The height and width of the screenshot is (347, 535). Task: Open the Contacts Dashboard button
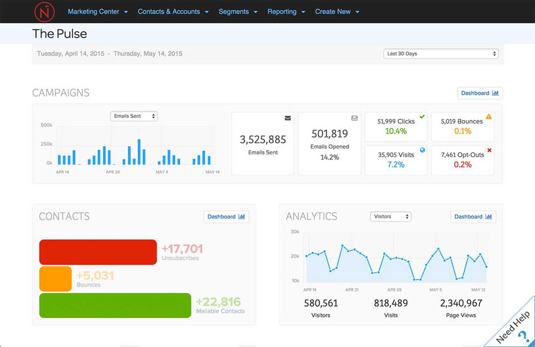(227, 217)
